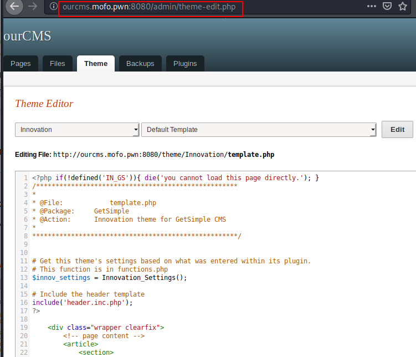Click code line 1 with die statement

[x=176, y=178]
